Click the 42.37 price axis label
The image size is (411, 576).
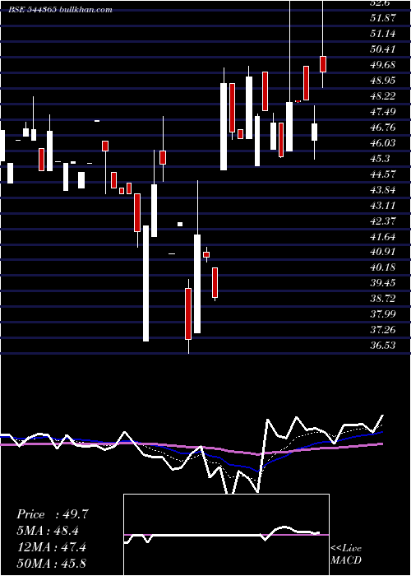(382, 221)
